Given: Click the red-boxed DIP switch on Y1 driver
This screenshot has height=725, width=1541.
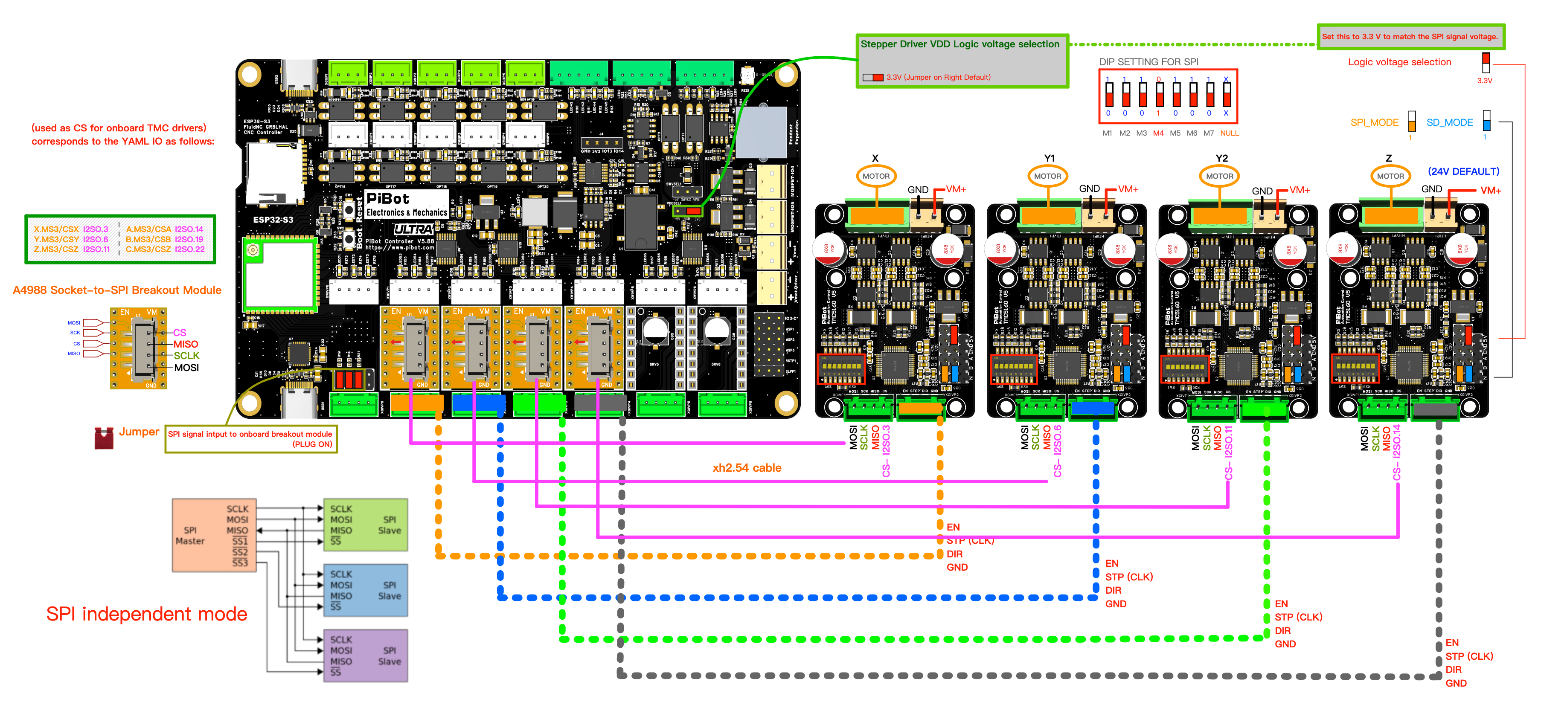Looking at the screenshot, I should [1013, 369].
